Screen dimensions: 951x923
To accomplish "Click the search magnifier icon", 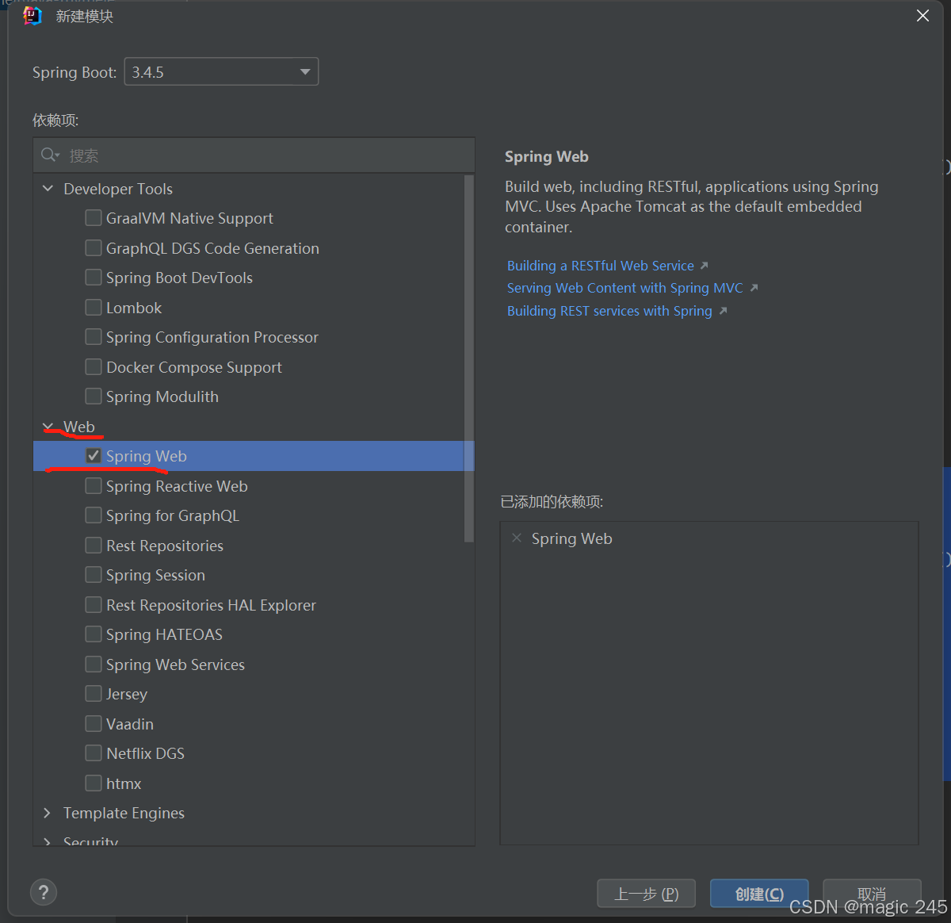I will [x=50, y=155].
